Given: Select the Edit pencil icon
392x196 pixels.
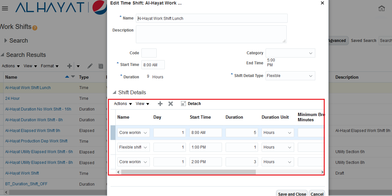Looking at the screenshot, I should coord(90,66).
